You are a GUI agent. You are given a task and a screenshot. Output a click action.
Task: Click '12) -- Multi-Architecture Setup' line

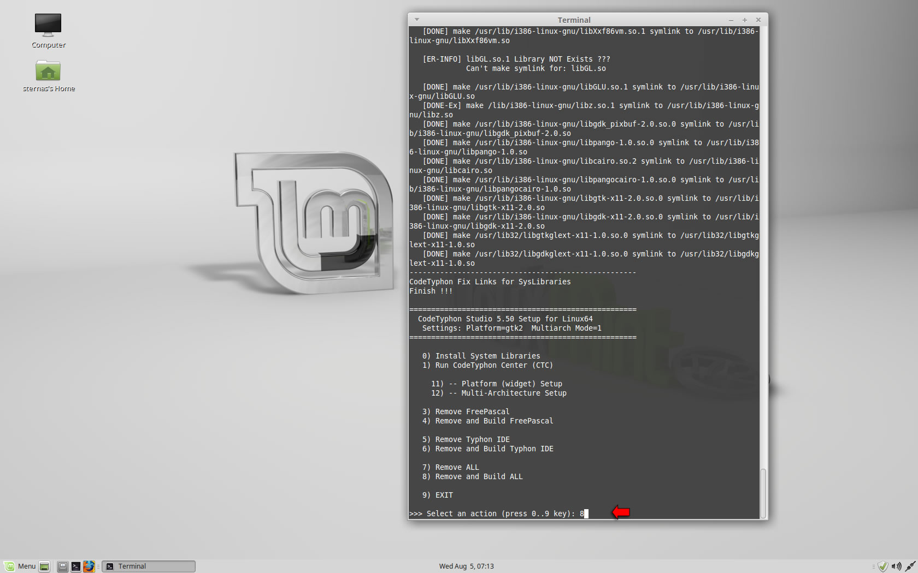[x=498, y=393]
